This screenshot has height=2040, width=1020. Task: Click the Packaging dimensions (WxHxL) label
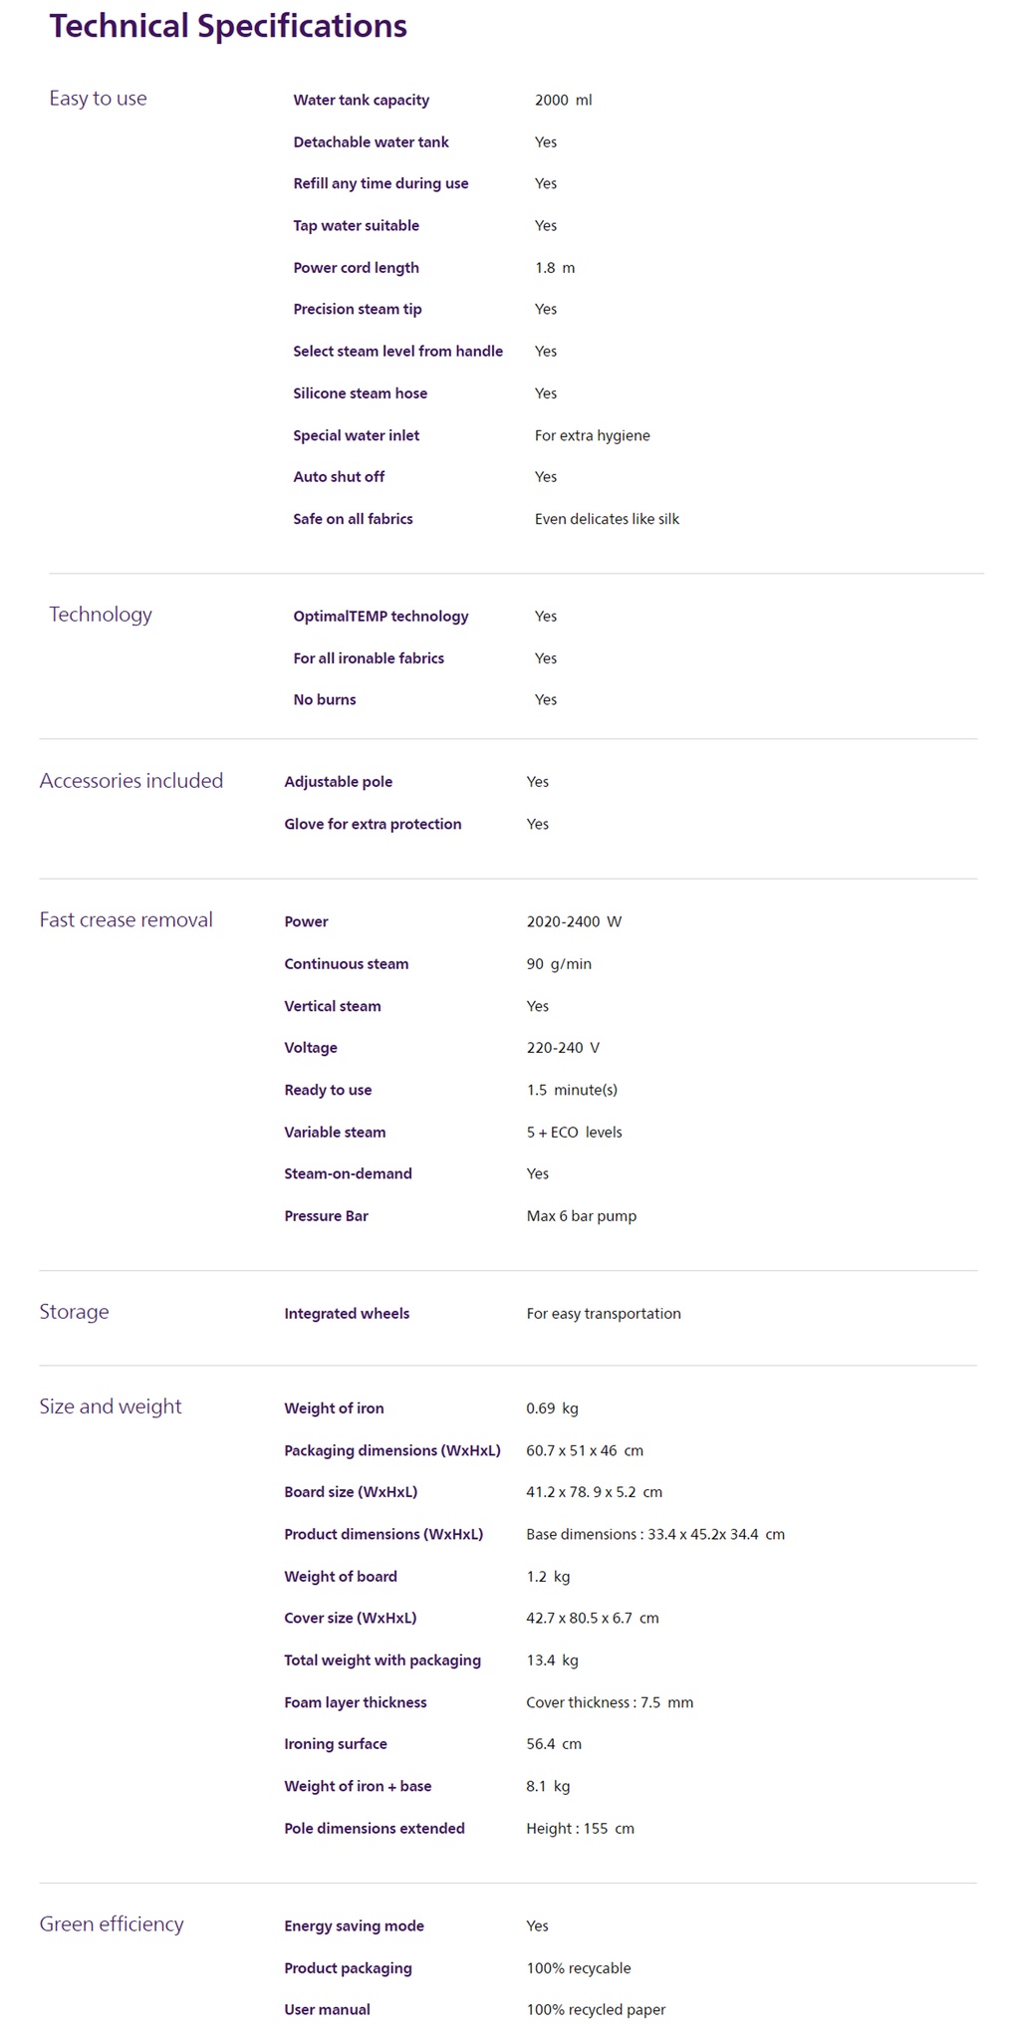point(392,1450)
